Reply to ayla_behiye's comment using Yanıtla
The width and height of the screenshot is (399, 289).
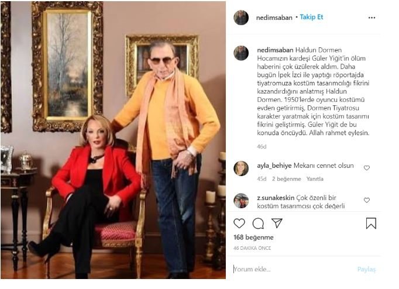coord(315,179)
